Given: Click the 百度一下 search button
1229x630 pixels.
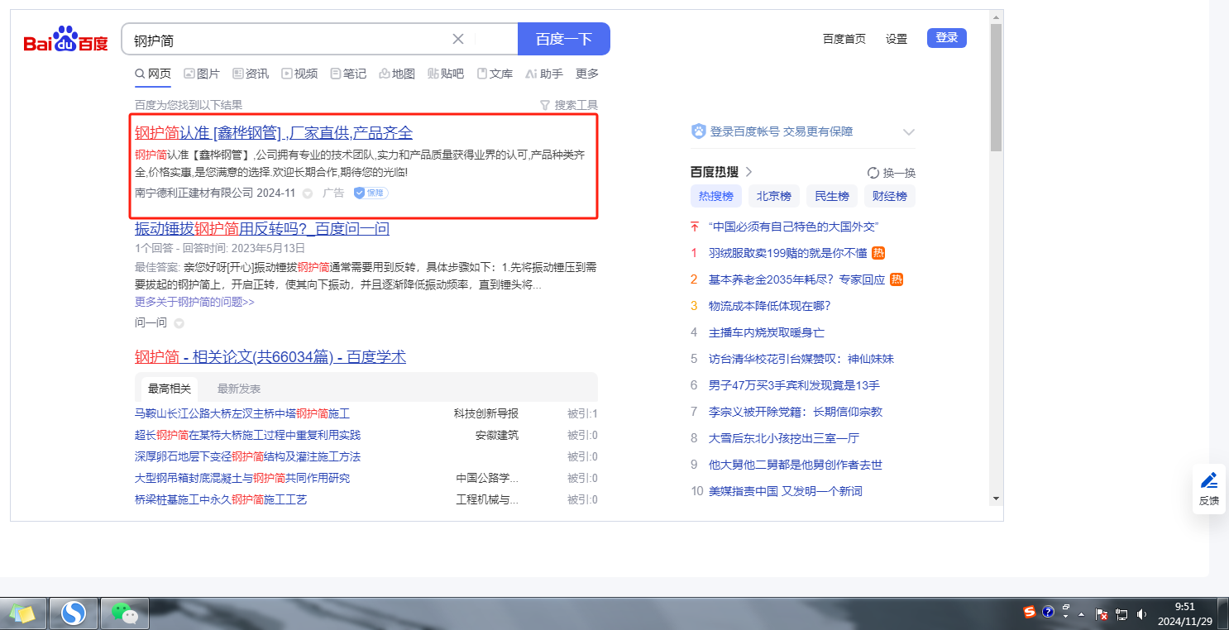Looking at the screenshot, I should click(x=563, y=39).
